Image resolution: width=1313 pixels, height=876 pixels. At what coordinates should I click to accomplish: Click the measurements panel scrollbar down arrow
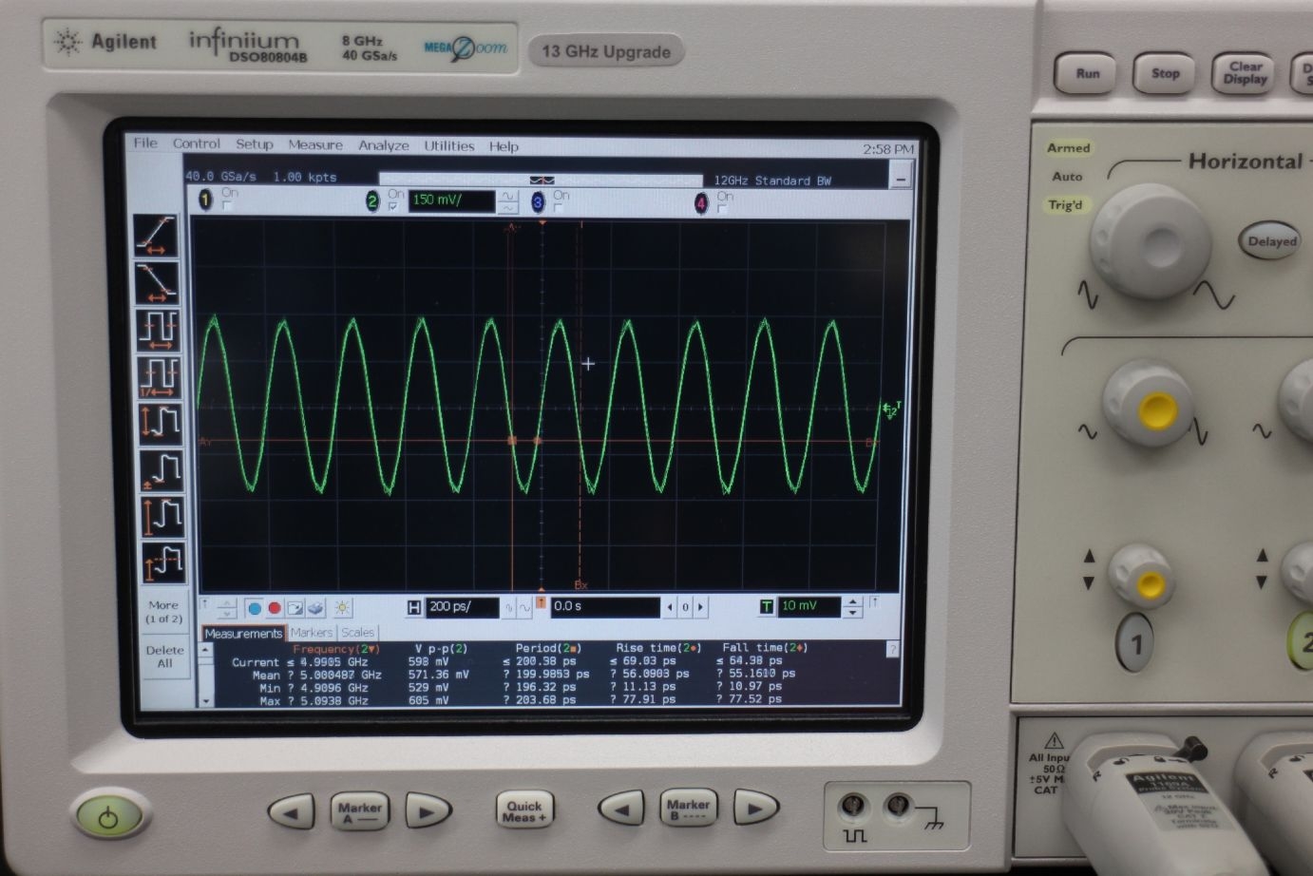pos(207,701)
